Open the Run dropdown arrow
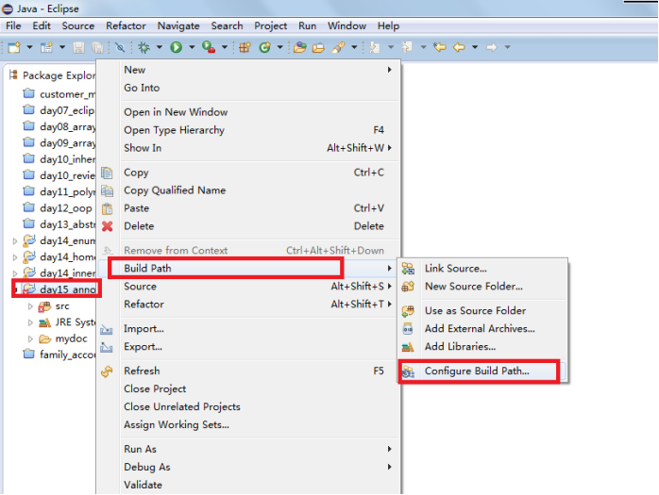659x495 pixels. click(192, 47)
